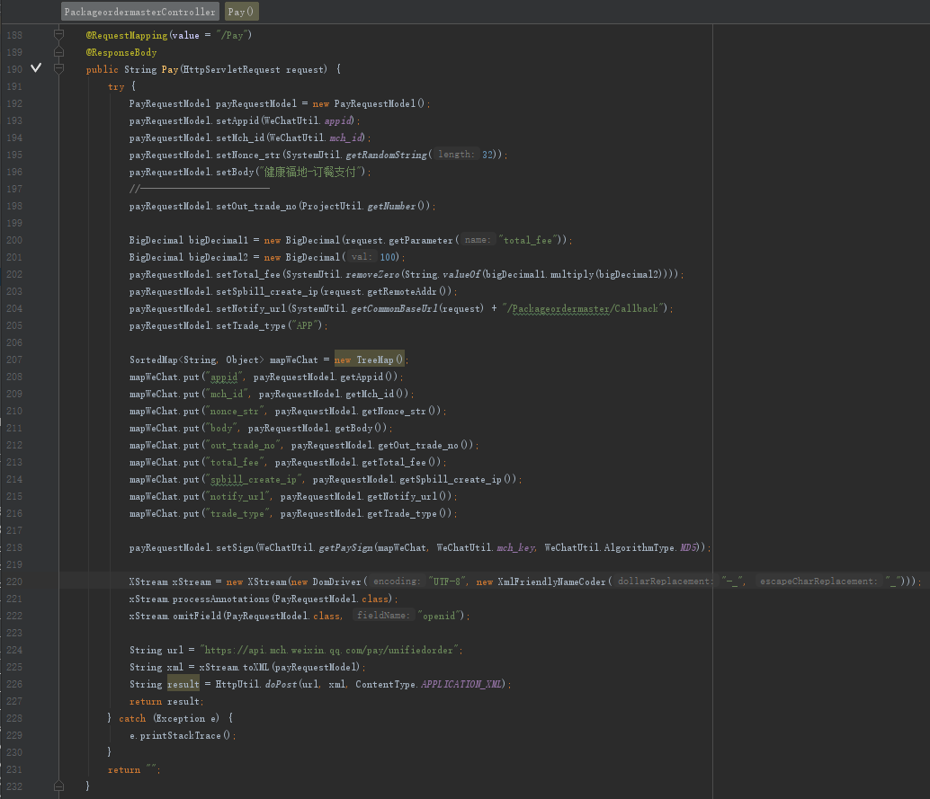The image size is (930, 799).
Task: Click the "appid" key string on line 208
Action: click(224, 377)
